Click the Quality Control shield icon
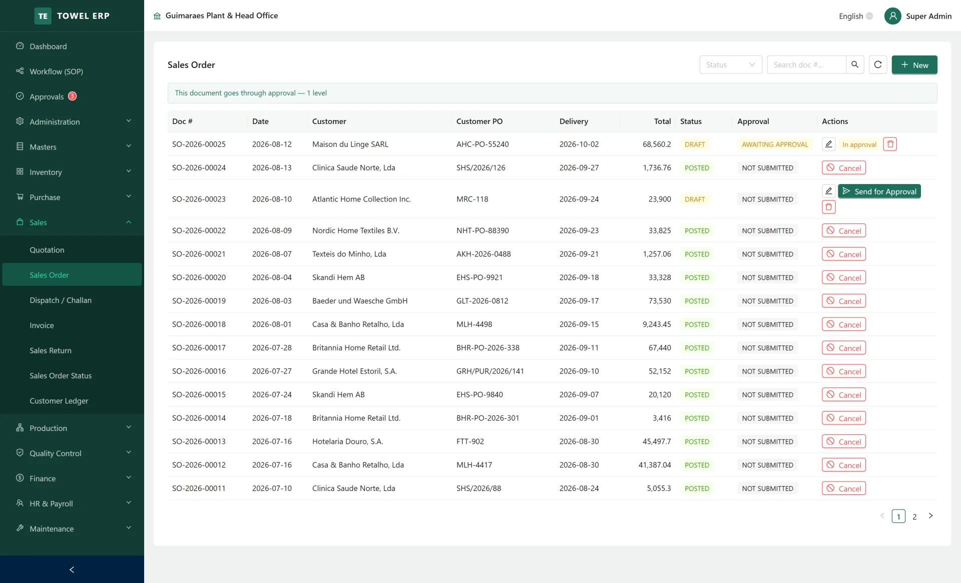Viewport: 961px width, 583px height. (20, 452)
